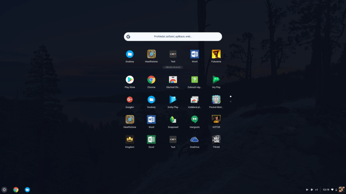Launch Pocket Mortys game icon
This screenshot has width=346, height=194.
(216, 100)
